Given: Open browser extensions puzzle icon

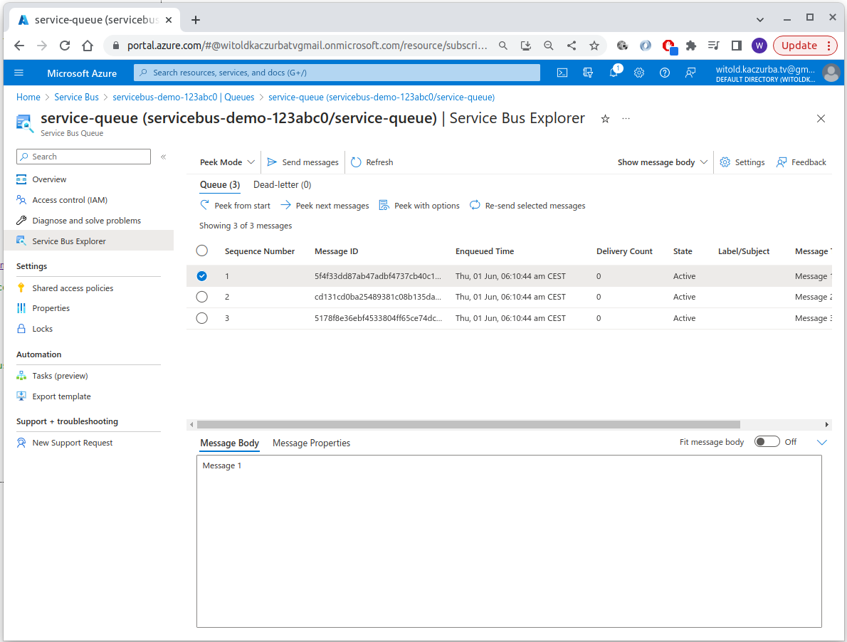Looking at the screenshot, I should [691, 46].
